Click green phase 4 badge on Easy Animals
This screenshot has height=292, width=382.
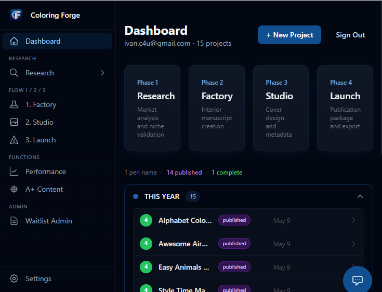[x=146, y=267]
